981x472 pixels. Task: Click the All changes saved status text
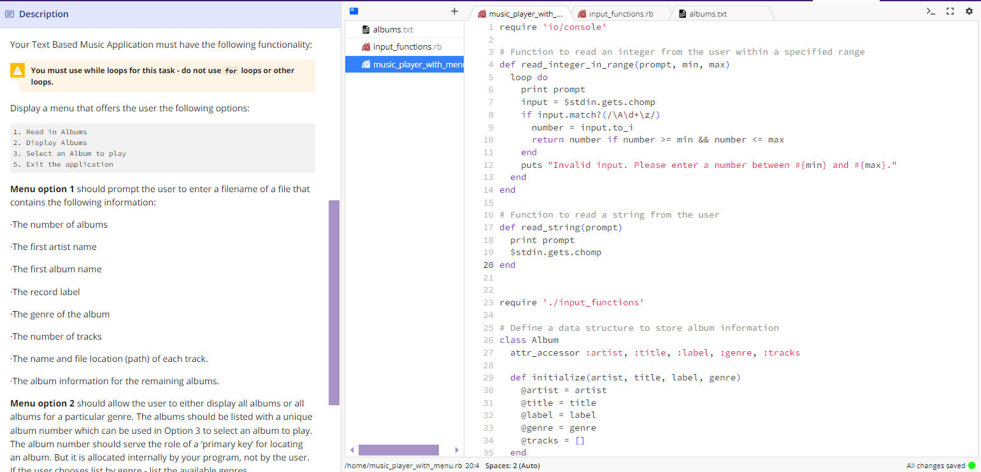[936, 466]
